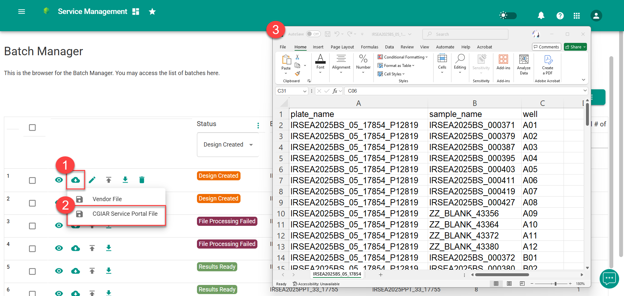
Task: Click the Excel zoom slider
Action: [x=555, y=284]
